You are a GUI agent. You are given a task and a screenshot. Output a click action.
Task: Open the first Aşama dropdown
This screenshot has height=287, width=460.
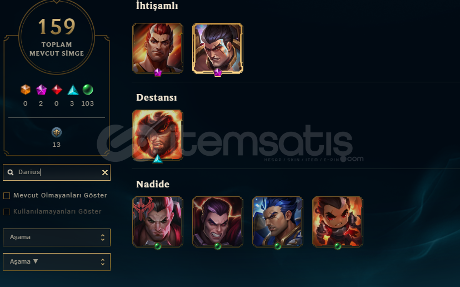click(x=57, y=237)
